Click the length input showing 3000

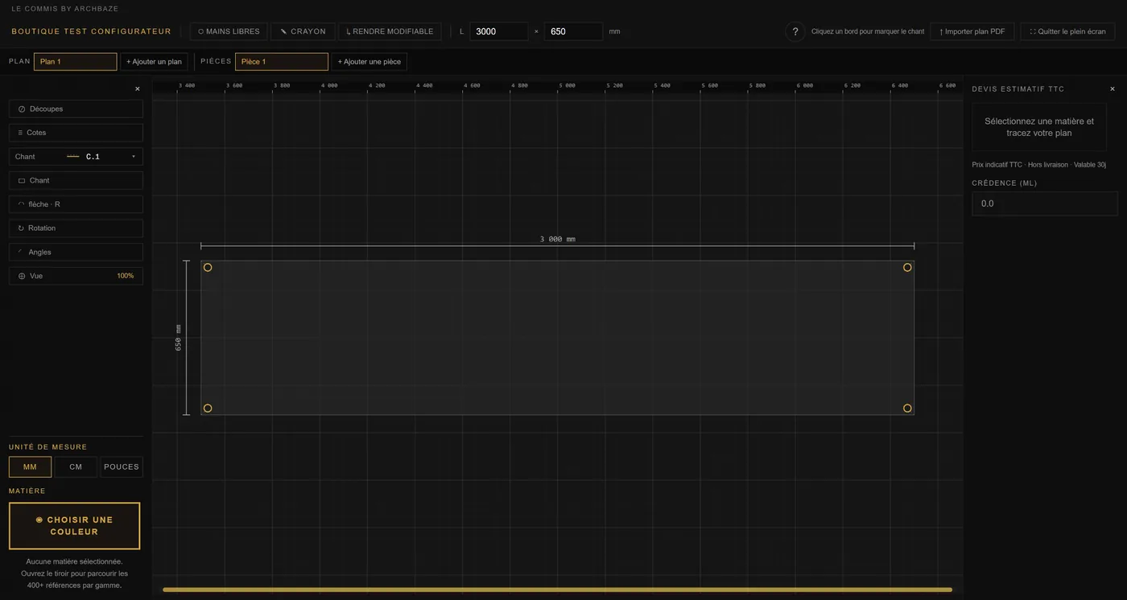point(498,31)
